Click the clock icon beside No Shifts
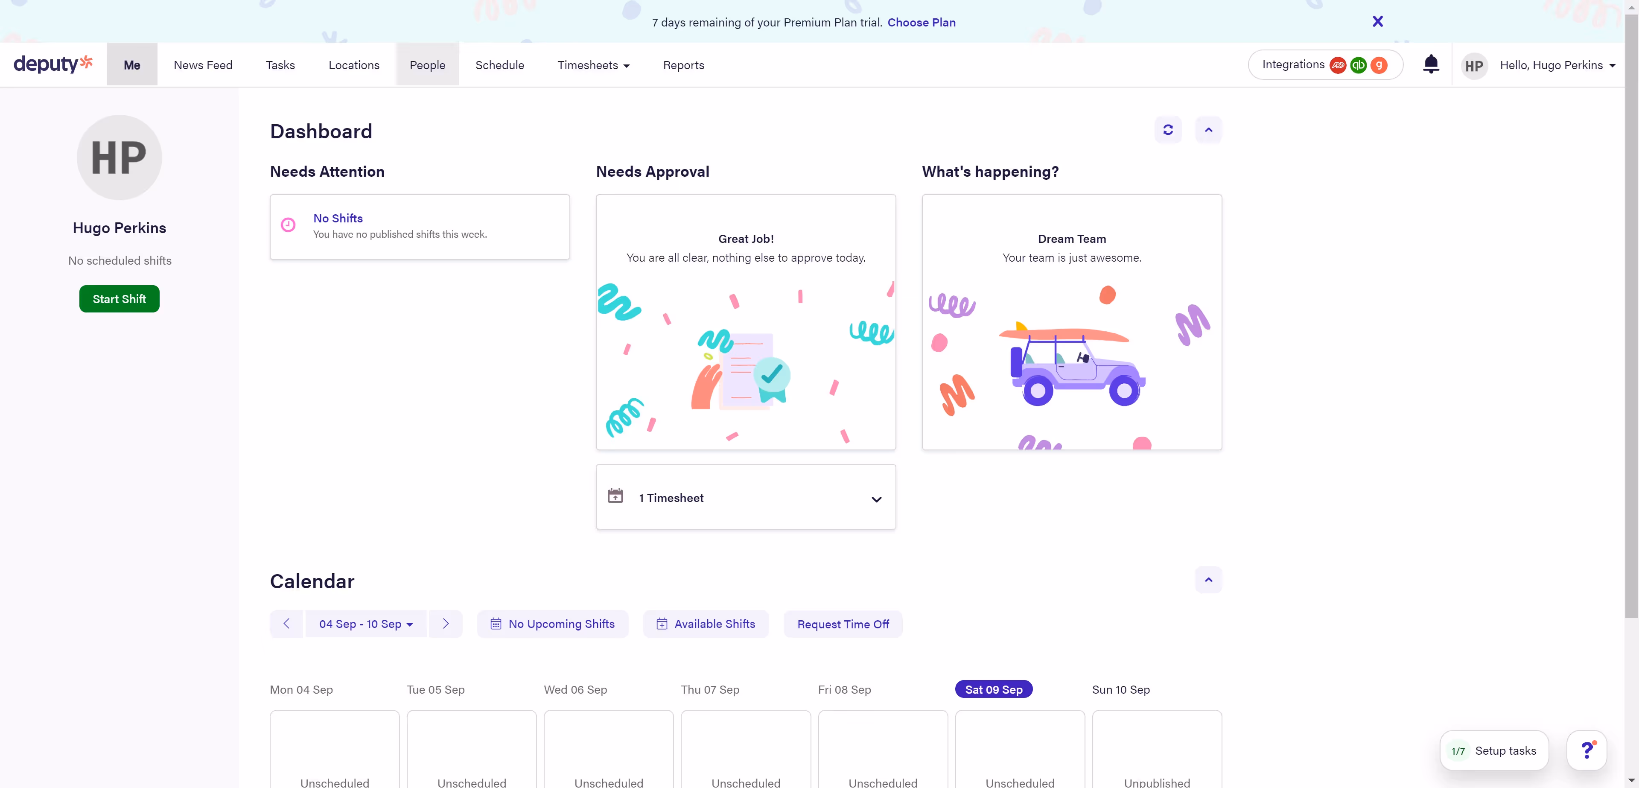1639x788 pixels. (288, 225)
